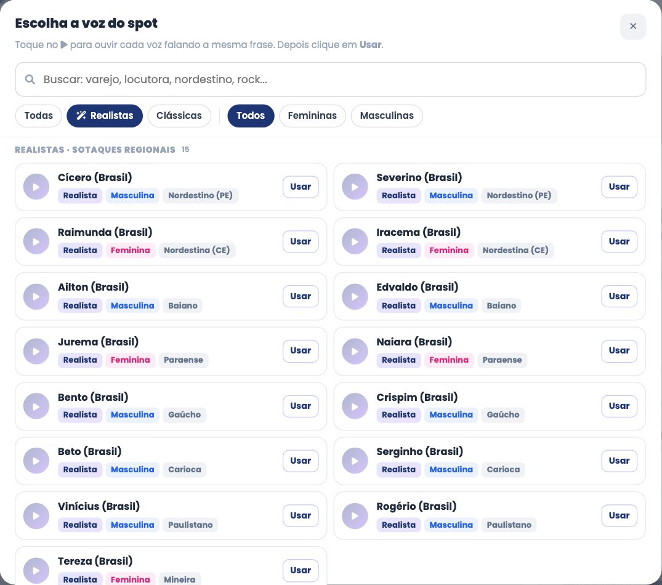Play the Edvaldo voice preview
Screen dimensions: 662x585
coord(355,296)
